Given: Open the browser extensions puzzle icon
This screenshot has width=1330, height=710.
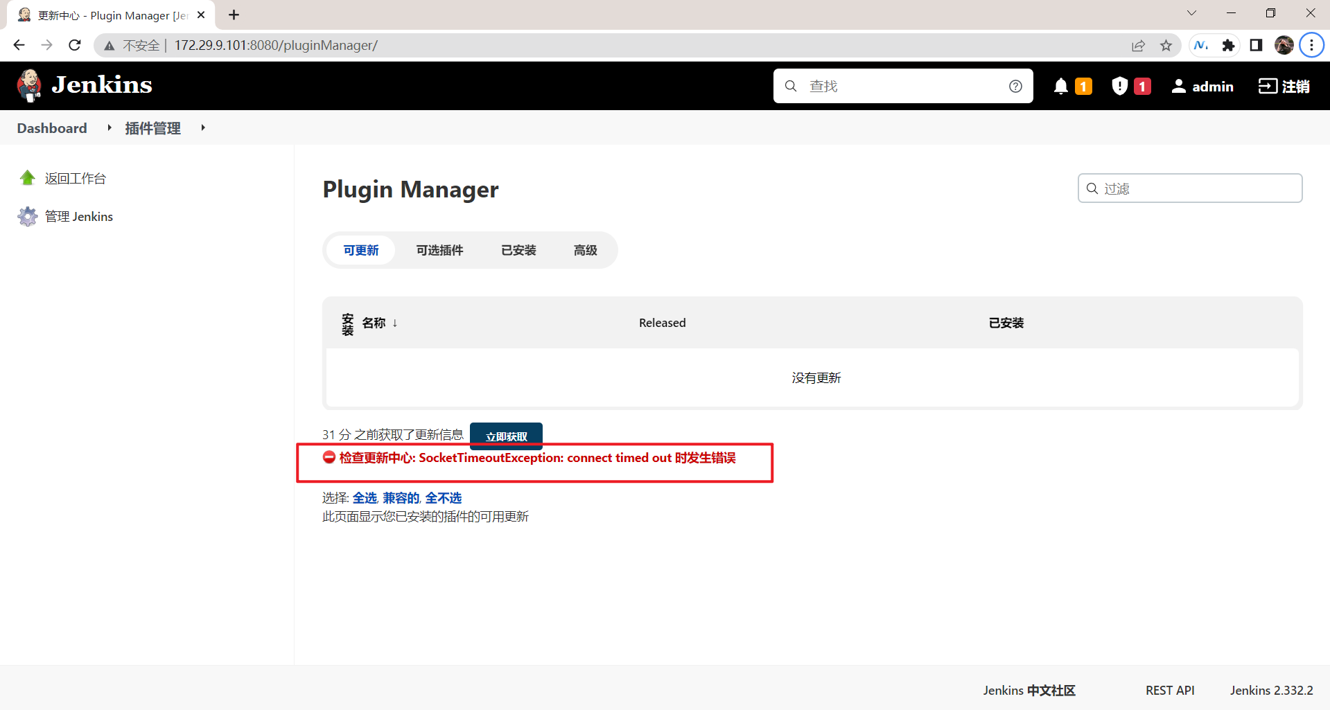Looking at the screenshot, I should pos(1228,46).
